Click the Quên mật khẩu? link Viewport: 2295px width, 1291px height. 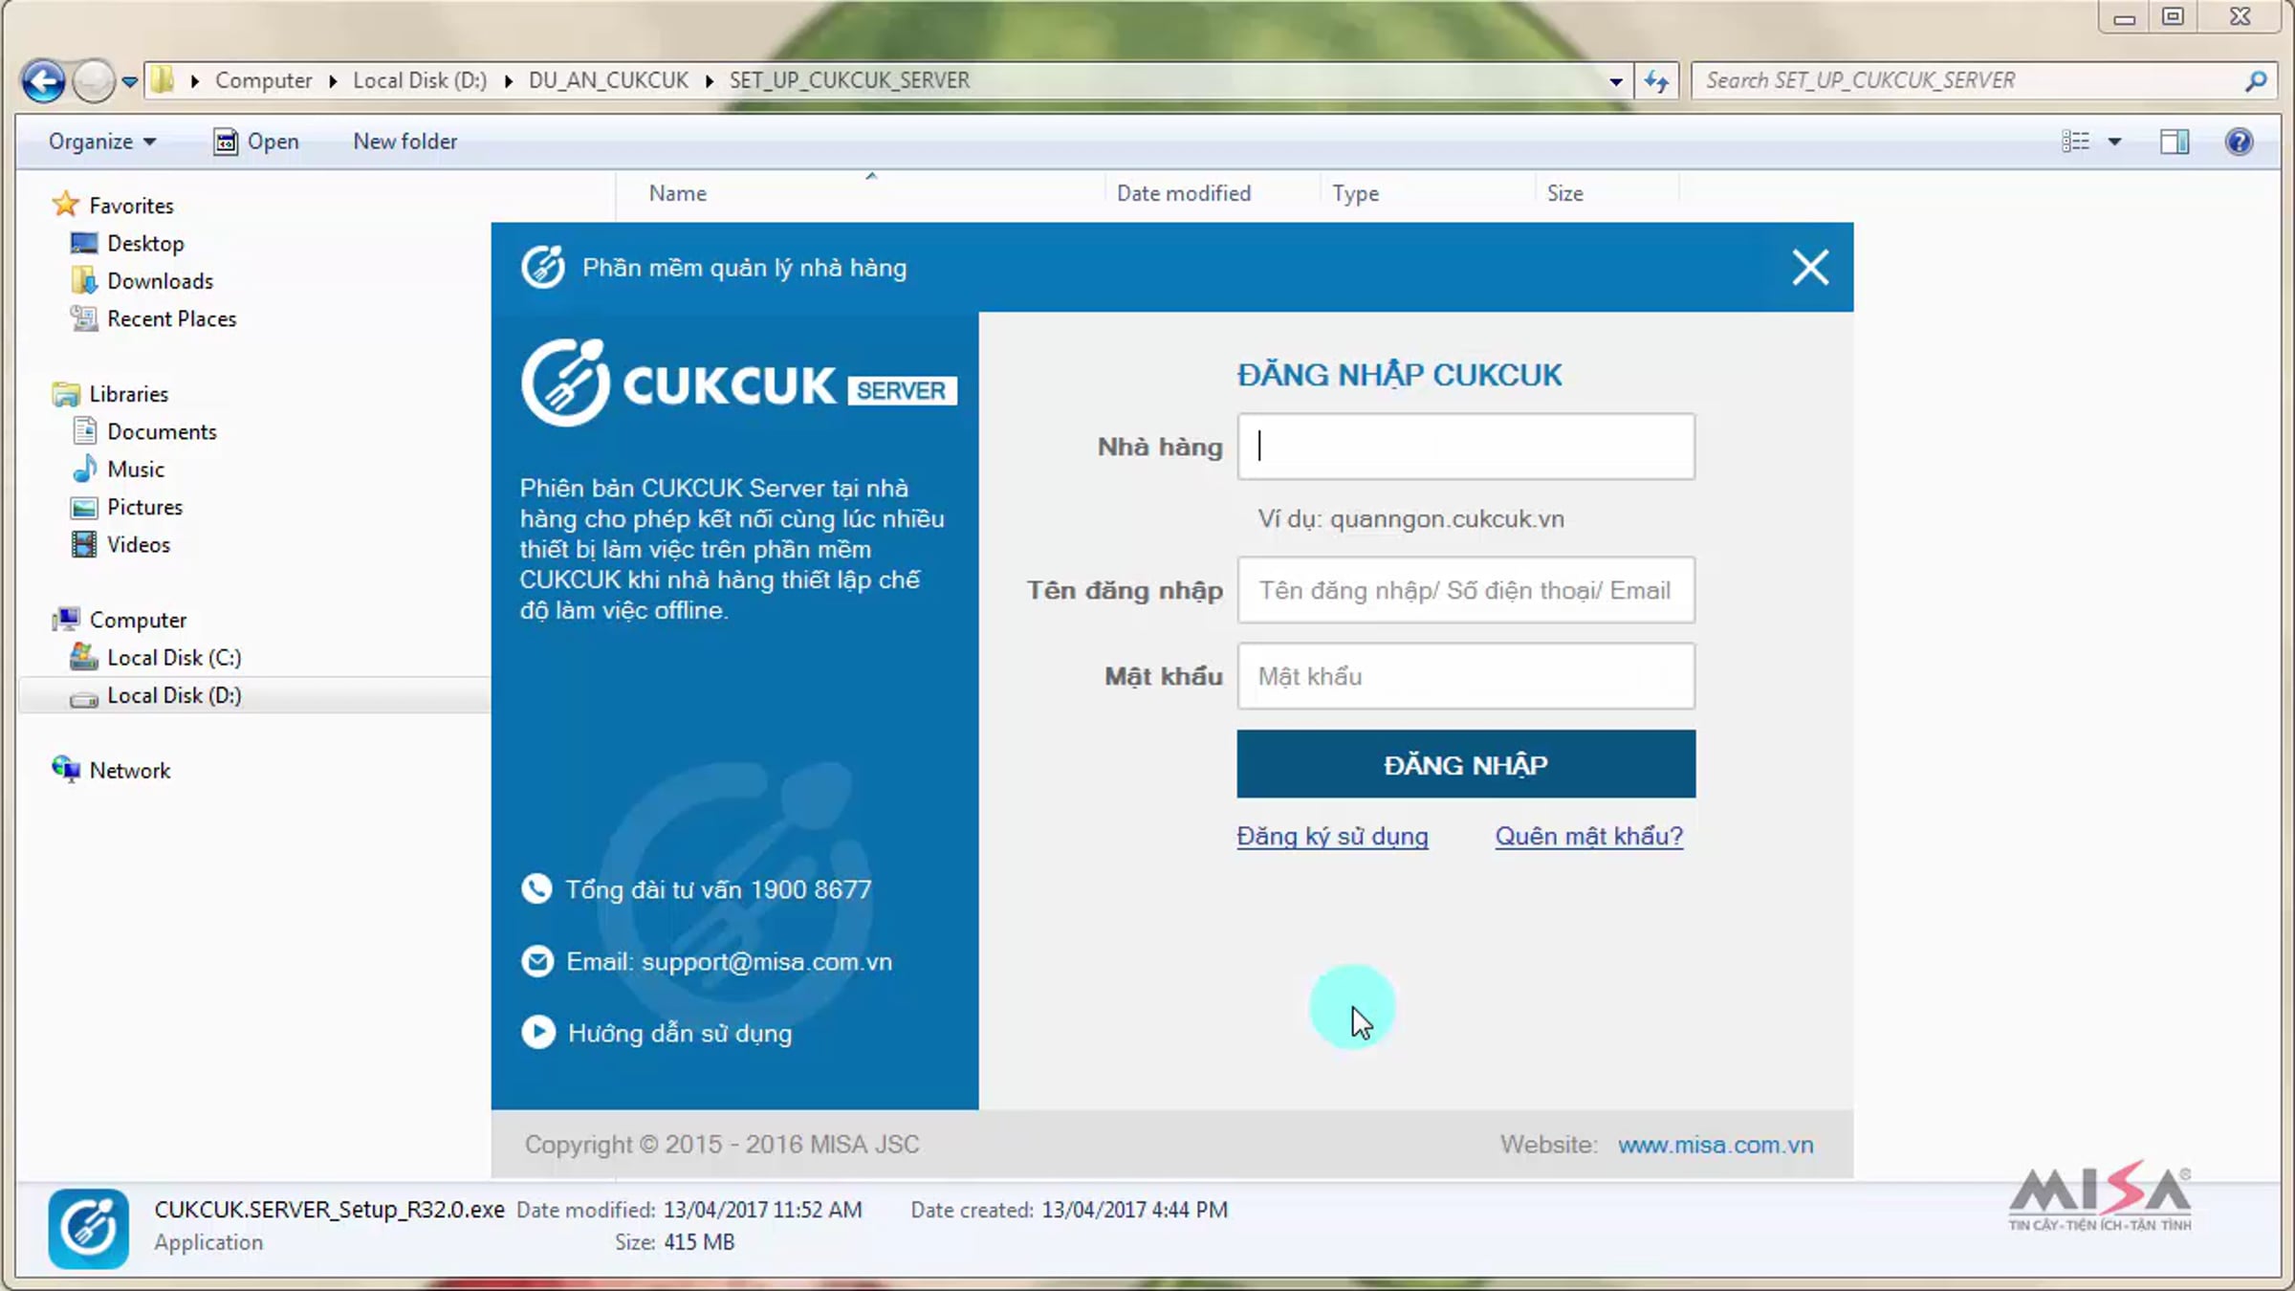(x=1589, y=837)
